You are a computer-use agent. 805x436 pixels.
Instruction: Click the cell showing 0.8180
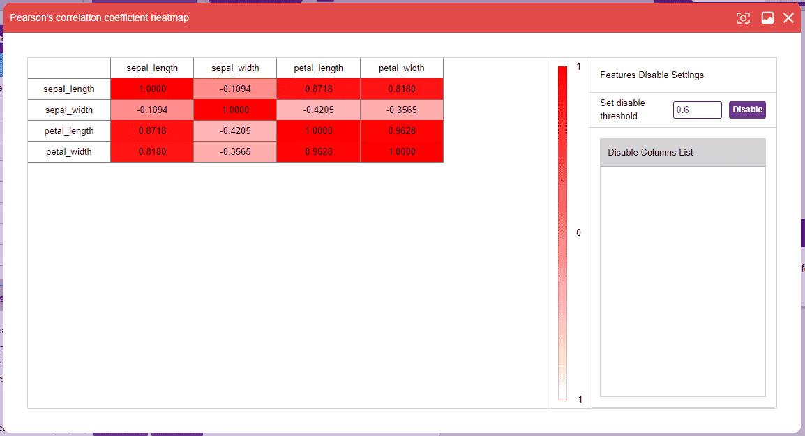tap(402, 89)
